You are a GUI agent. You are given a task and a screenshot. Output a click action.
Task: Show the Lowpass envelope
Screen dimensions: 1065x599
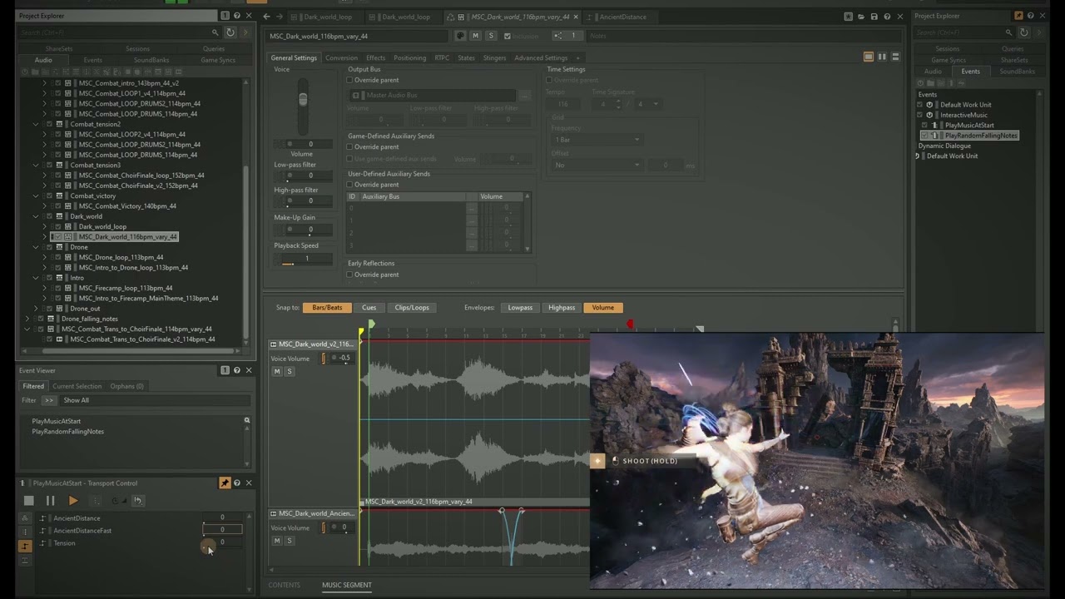pos(520,308)
